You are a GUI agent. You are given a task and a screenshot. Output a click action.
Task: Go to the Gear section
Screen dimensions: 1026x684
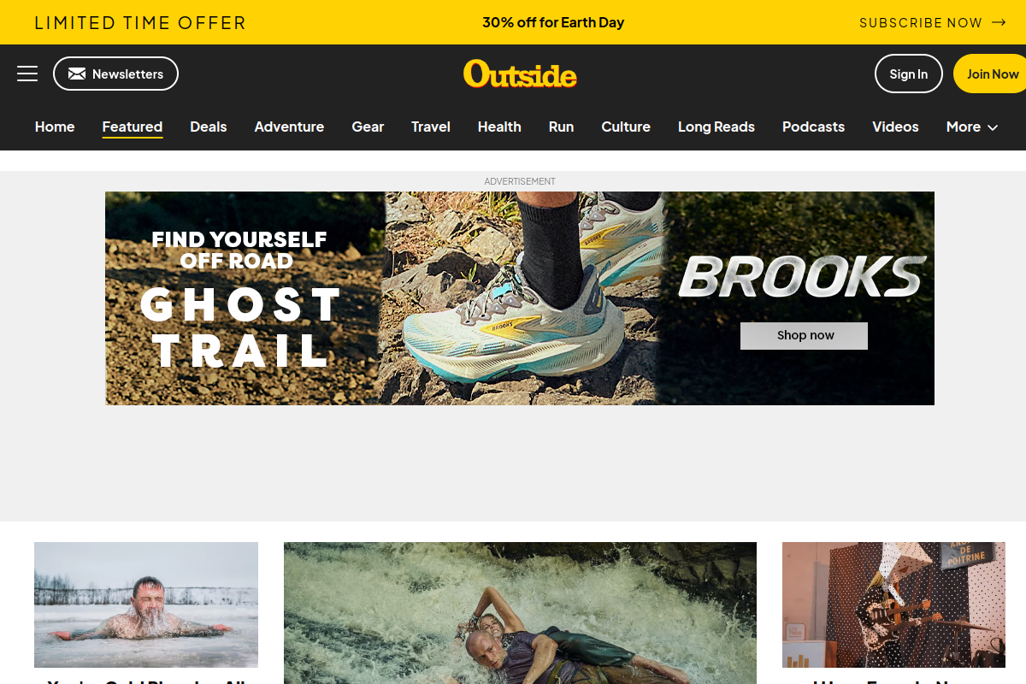[x=368, y=127]
